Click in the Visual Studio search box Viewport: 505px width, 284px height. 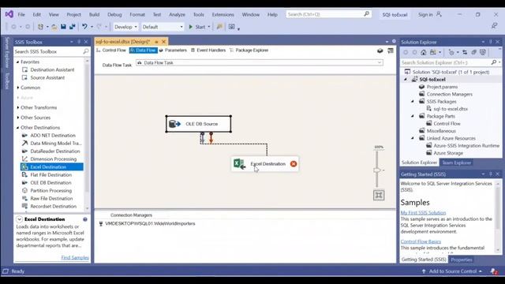tap(328, 14)
